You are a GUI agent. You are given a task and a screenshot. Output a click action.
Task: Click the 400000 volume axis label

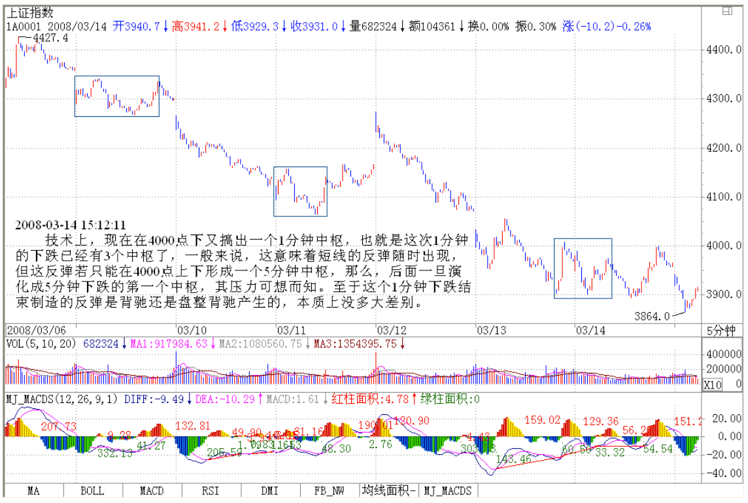(724, 354)
